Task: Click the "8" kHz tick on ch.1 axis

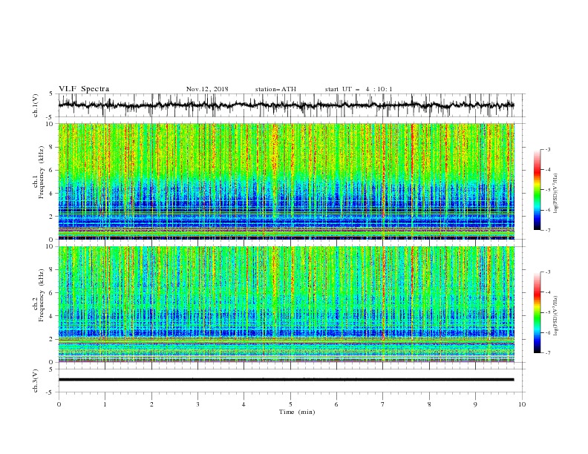Action: click(51, 147)
